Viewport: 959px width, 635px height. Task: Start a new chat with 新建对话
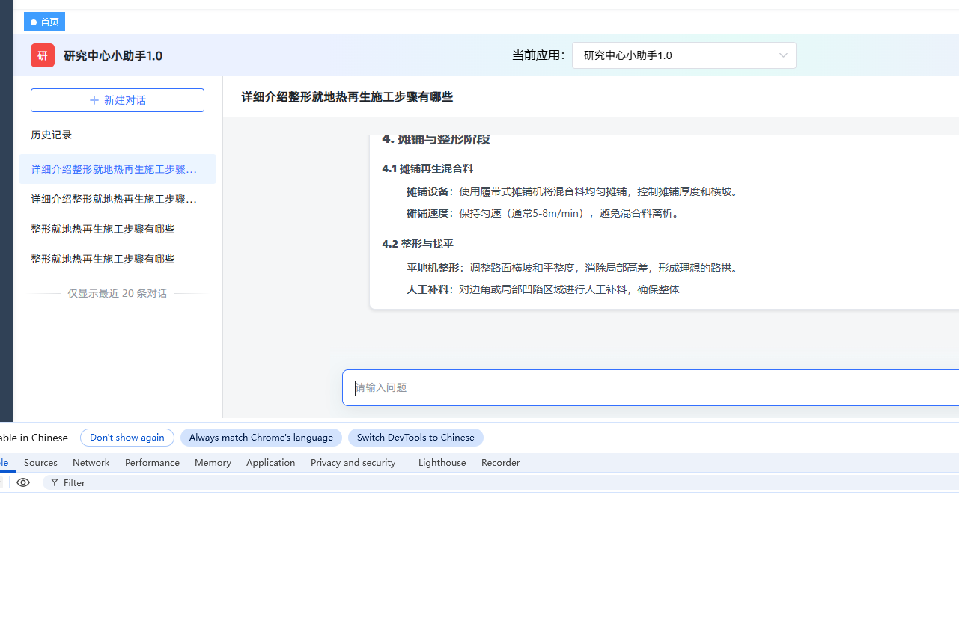[118, 100]
